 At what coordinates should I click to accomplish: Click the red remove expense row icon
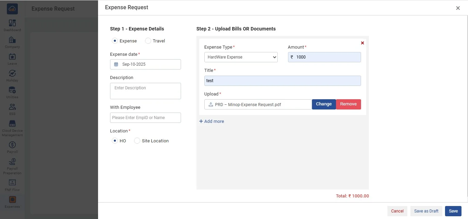(x=362, y=43)
